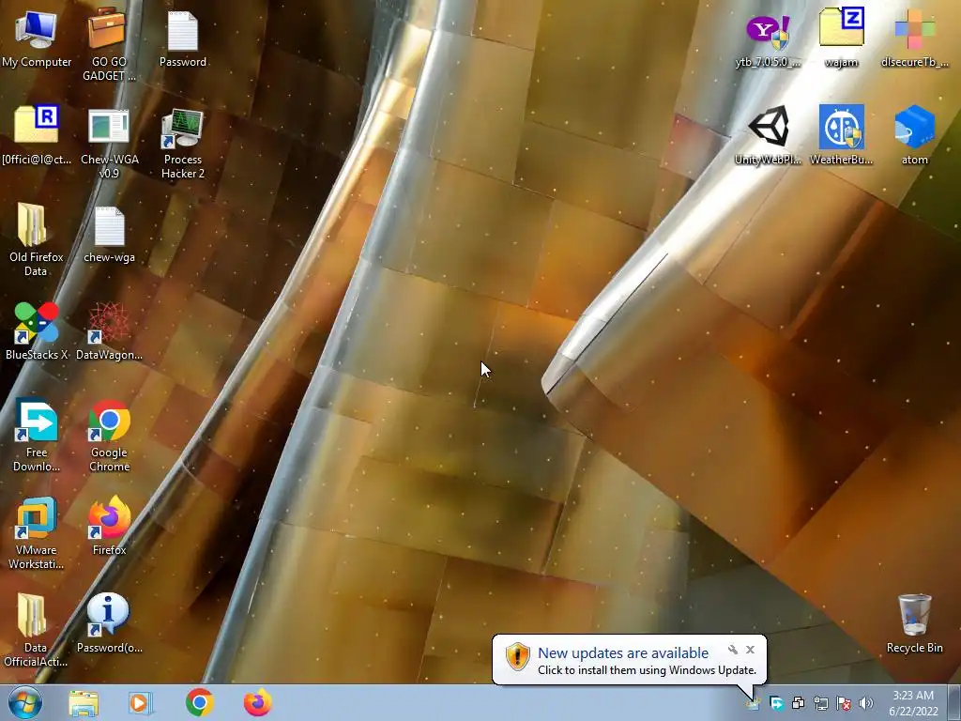Select the Chew-WGA v0.9 icon
This screenshot has height=721, width=961.
[x=109, y=144]
